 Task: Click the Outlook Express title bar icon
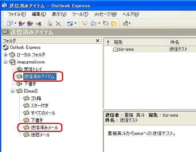click(4, 5)
